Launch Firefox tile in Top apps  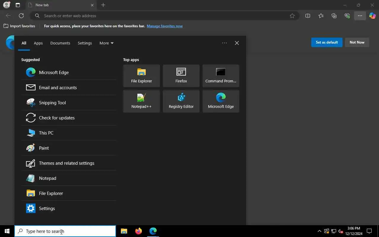(181, 76)
